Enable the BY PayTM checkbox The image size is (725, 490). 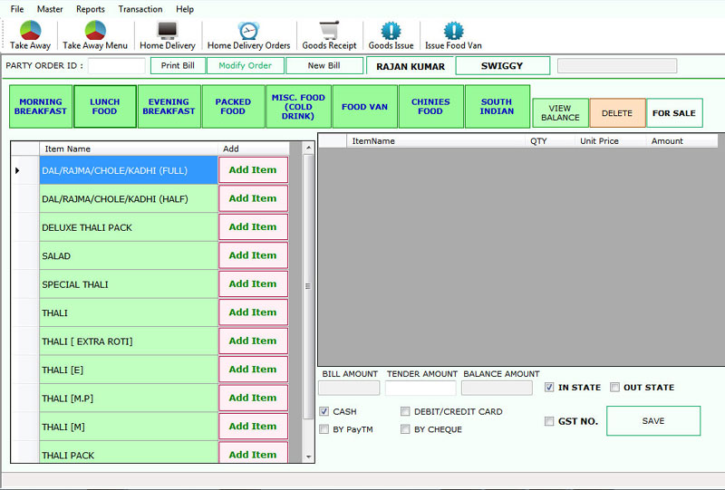pyautogui.click(x=324, y=429)
